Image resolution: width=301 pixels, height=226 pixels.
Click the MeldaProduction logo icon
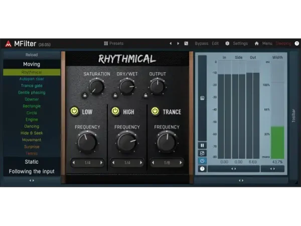(8, 44)
